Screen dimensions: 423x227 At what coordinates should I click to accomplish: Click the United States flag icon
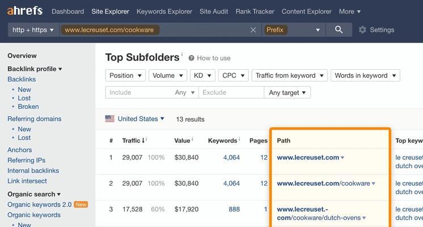(x=110, y=119)
